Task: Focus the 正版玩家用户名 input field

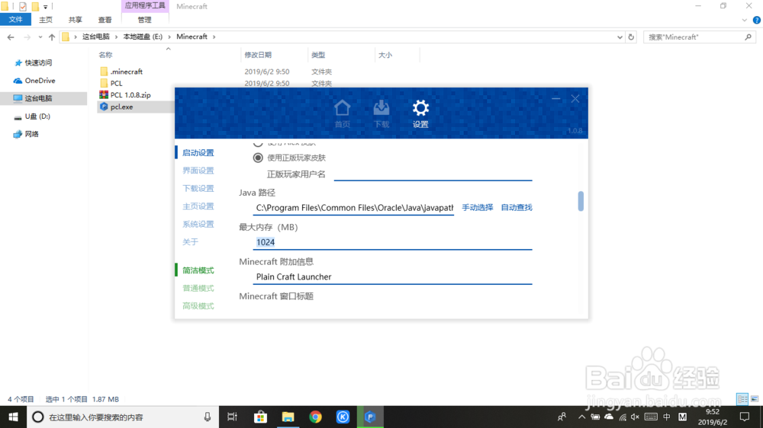Action: 433,174
